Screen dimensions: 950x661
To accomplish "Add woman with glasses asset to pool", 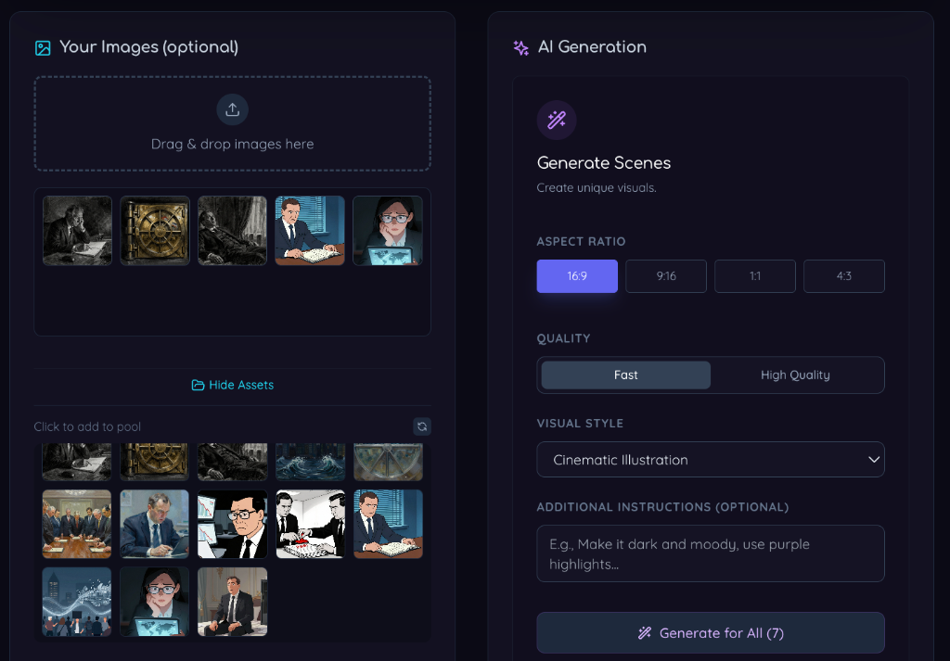I will point(155,602).
